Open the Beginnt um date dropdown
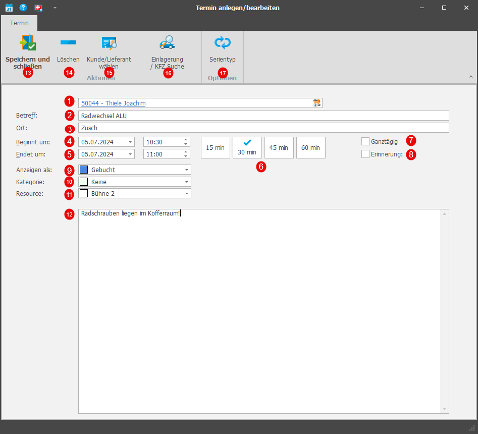The height and width of the screenshot is (434, 478). (130, 142)
